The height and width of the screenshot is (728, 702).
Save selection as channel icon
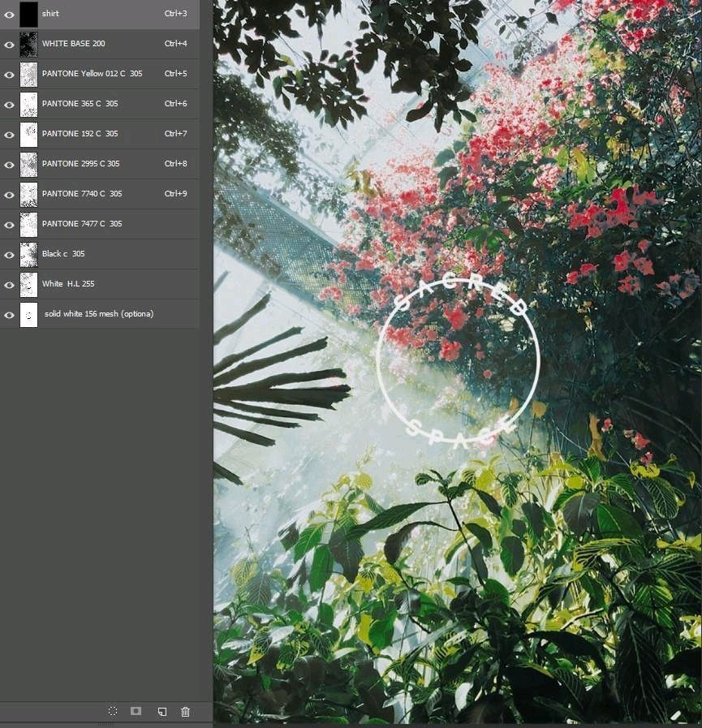[x=136, y=711]
